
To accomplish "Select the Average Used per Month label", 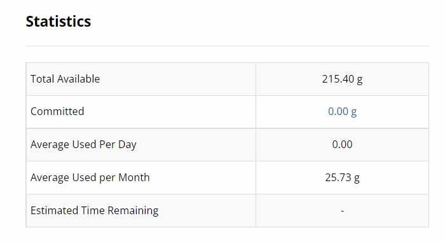I will [90, 178].
